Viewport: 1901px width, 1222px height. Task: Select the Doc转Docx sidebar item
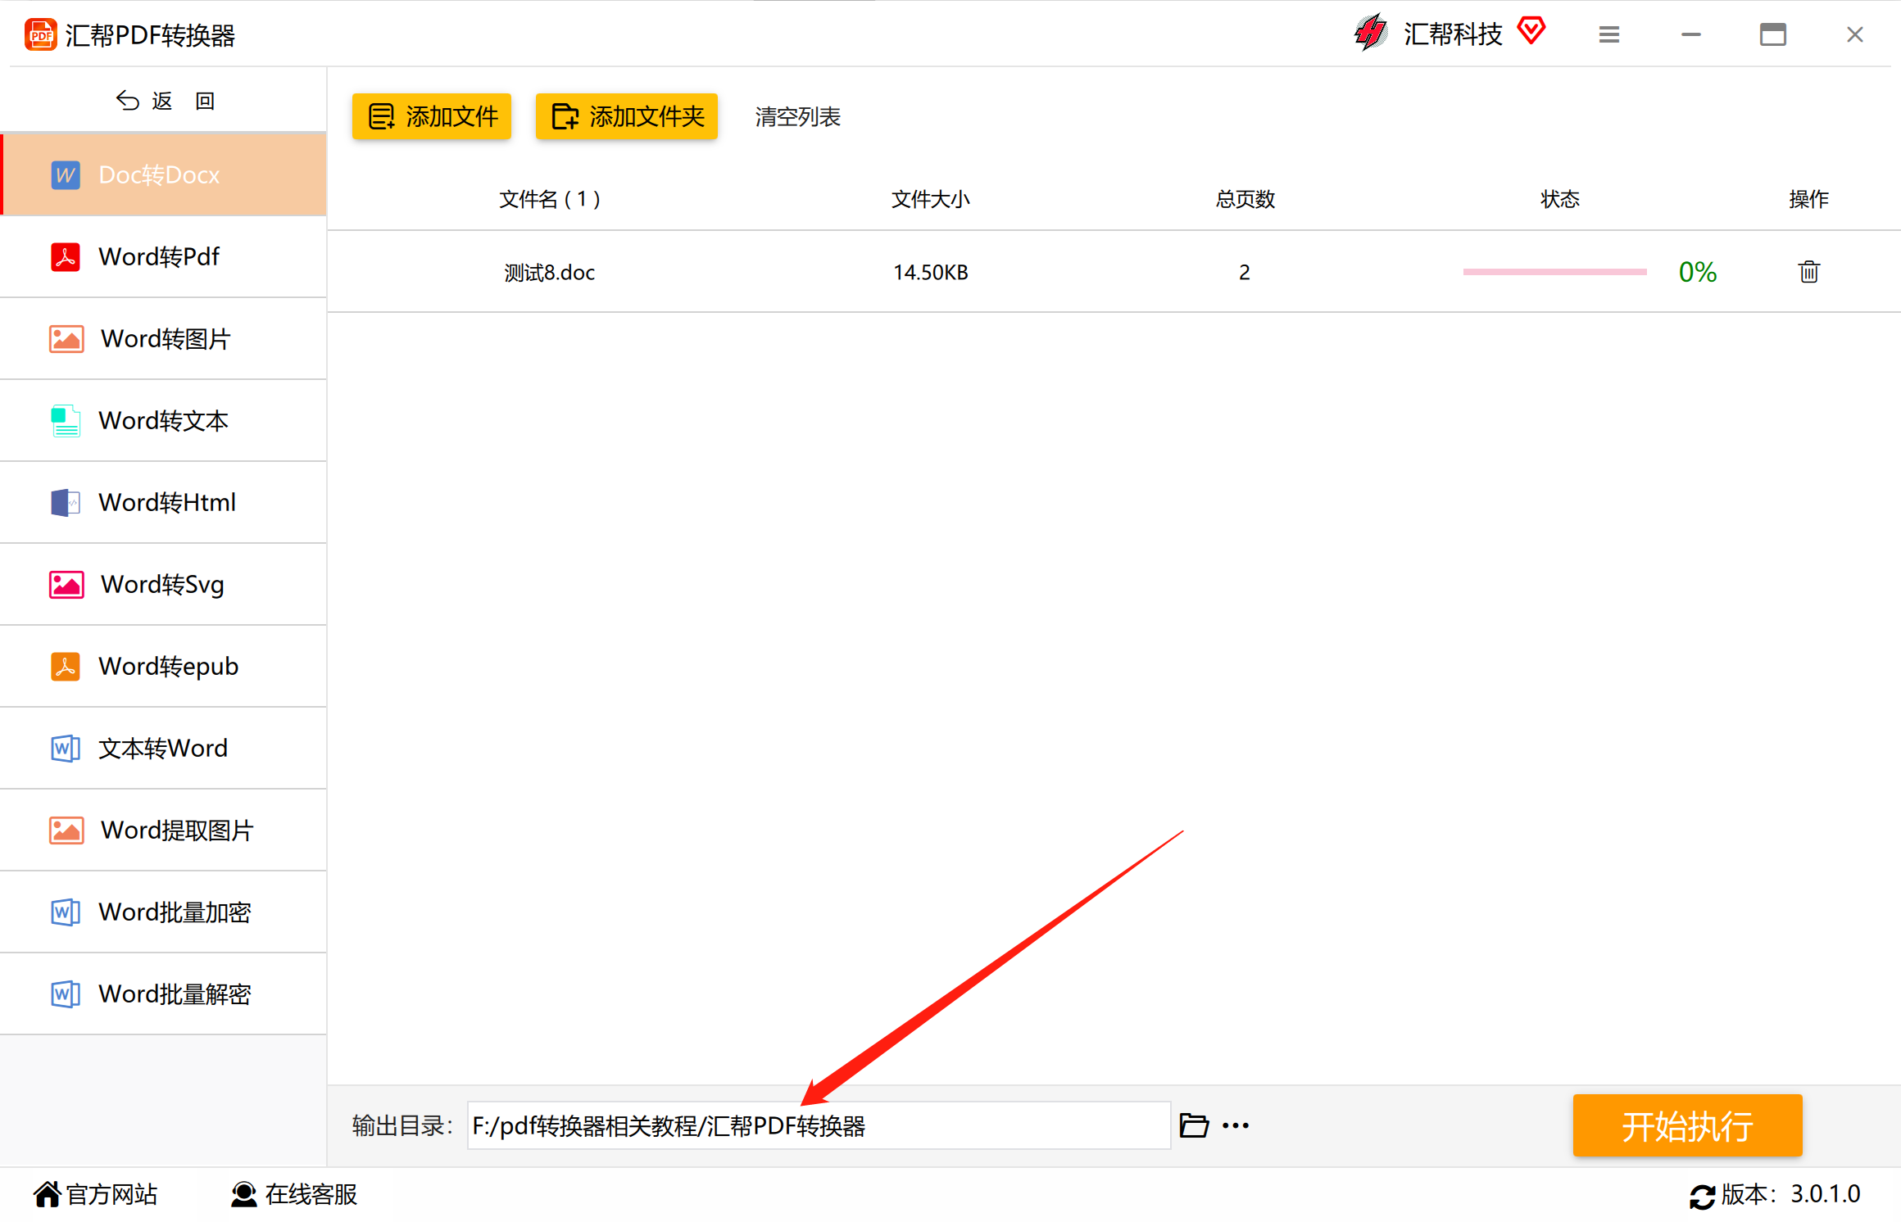tap(164, 174)
